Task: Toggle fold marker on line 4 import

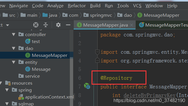Action: 97,60
